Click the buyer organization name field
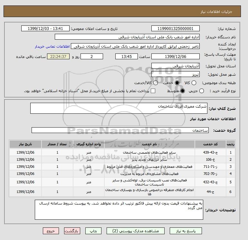 [127, 37]
